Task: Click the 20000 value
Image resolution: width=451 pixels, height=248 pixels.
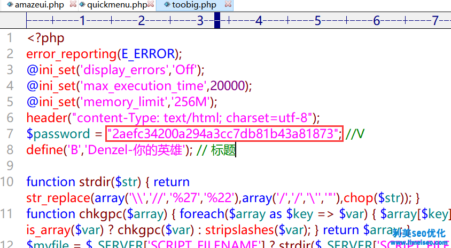Action: tap(228, 86)
